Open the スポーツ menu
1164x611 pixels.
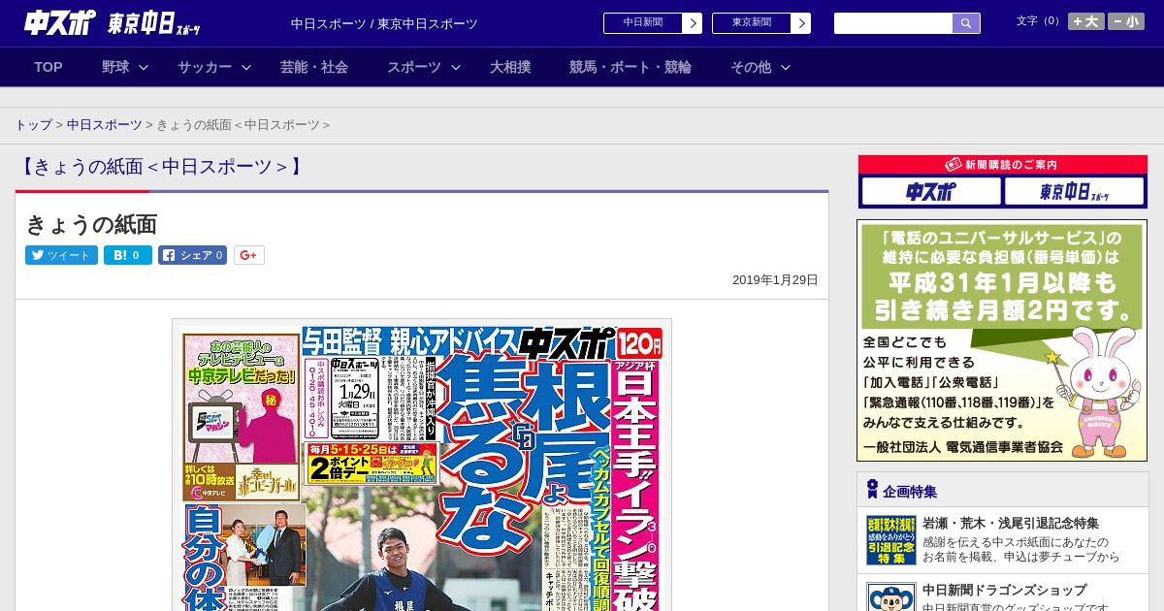pyautogui.click(x=414, y=67)
